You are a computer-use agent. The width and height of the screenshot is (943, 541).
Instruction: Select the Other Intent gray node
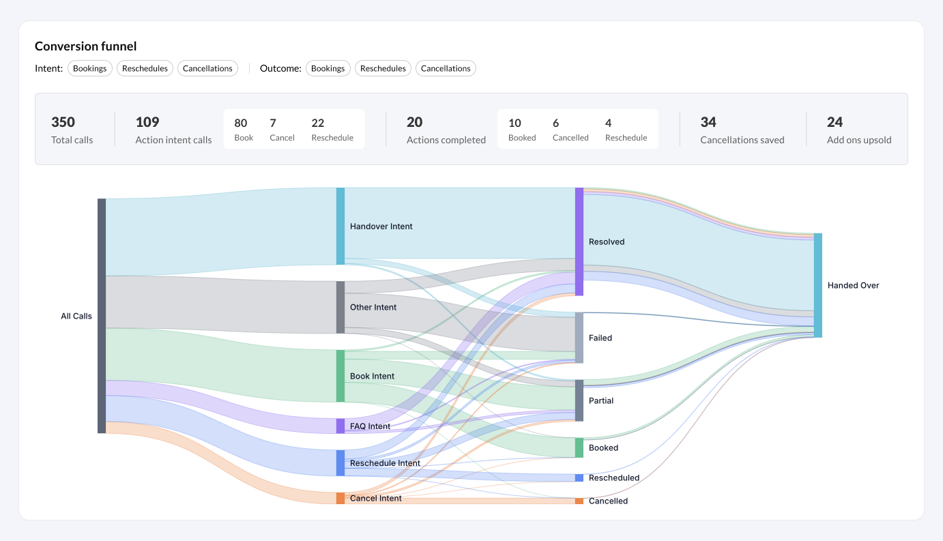(x=340, y=307)
